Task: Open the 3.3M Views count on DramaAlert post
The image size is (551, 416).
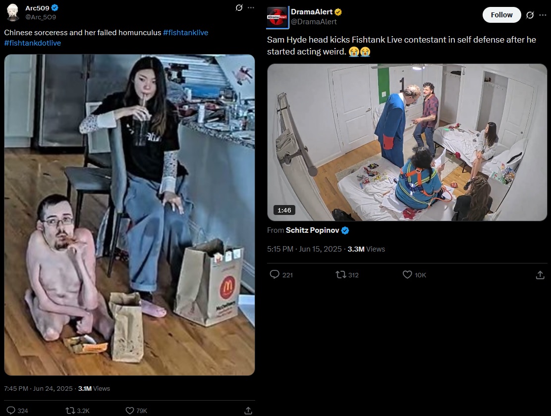Action: click(x=366, y=249)
